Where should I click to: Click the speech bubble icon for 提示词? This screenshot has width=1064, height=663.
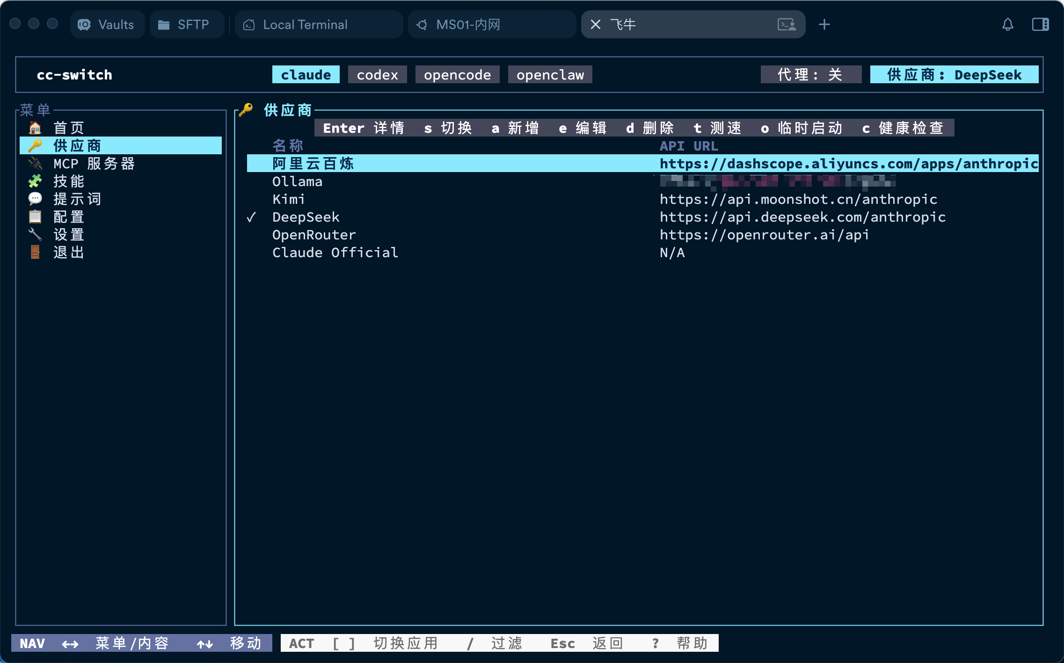(35, 199)
